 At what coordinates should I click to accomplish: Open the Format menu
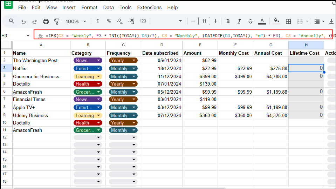(89, 7)
